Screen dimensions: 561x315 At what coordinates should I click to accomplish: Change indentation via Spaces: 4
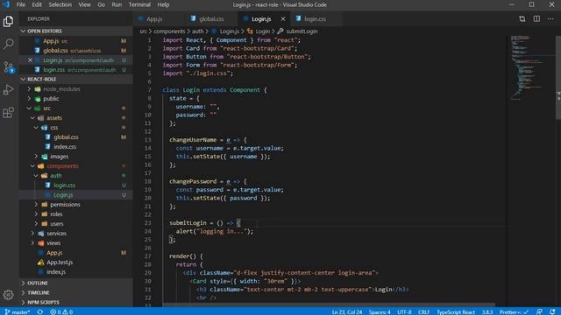380,311
